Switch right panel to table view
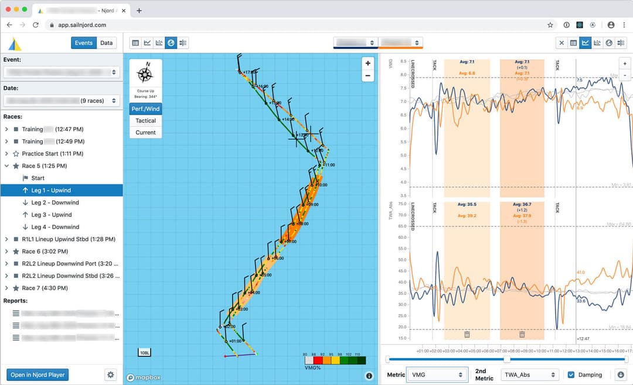Screen dimensions: 633x385 [x=573, y=43]
